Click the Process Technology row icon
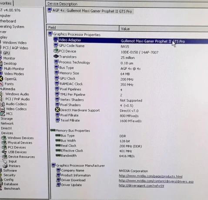Screen dimensions: 208x200 click(56, 62)
